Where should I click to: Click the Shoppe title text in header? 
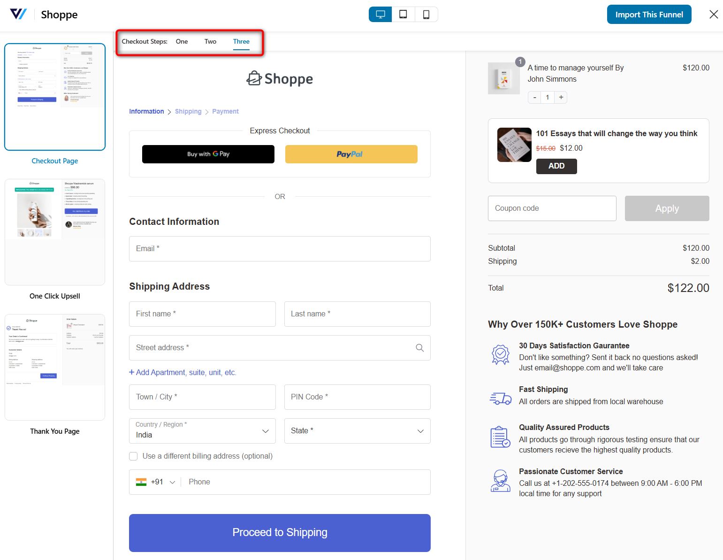click(x=59, y=15)
